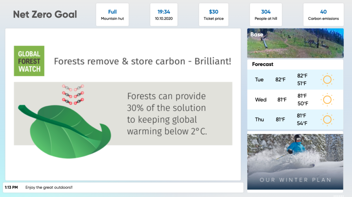Open the Mountain hut Full status card
The width and height of the screenshot is (352, 197).
pos(112,14)
